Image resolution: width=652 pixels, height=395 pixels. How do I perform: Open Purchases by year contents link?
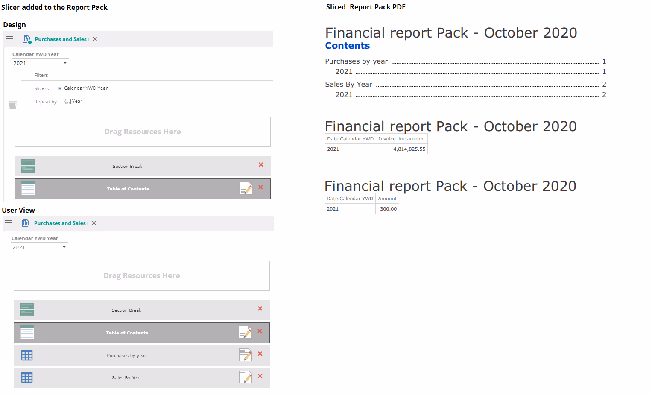coord(357,61)
